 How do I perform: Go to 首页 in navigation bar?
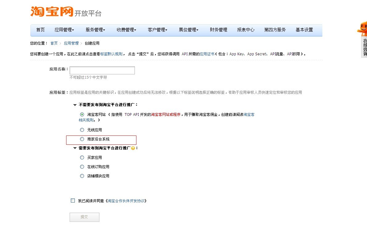(40, 30)
